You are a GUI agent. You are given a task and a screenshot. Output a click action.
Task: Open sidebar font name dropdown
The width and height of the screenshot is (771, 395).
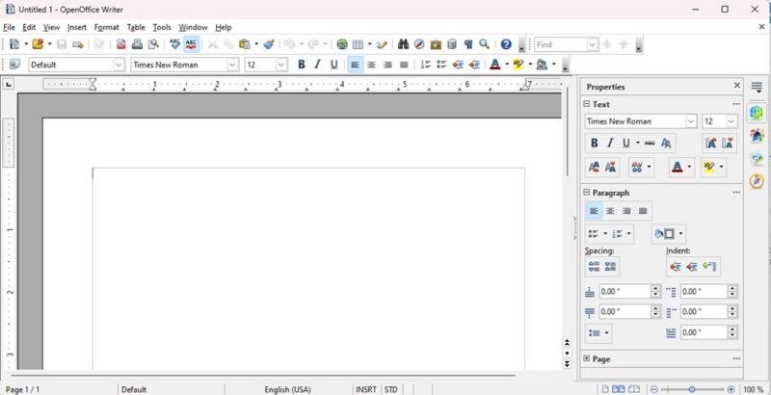(x=691, y=121)
